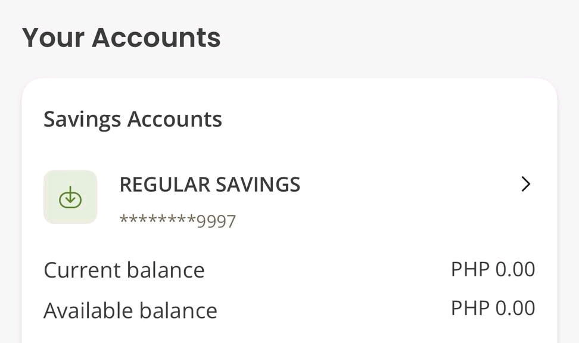
Task: Click the Savings Accounts section title
Action: coord(133,120)
